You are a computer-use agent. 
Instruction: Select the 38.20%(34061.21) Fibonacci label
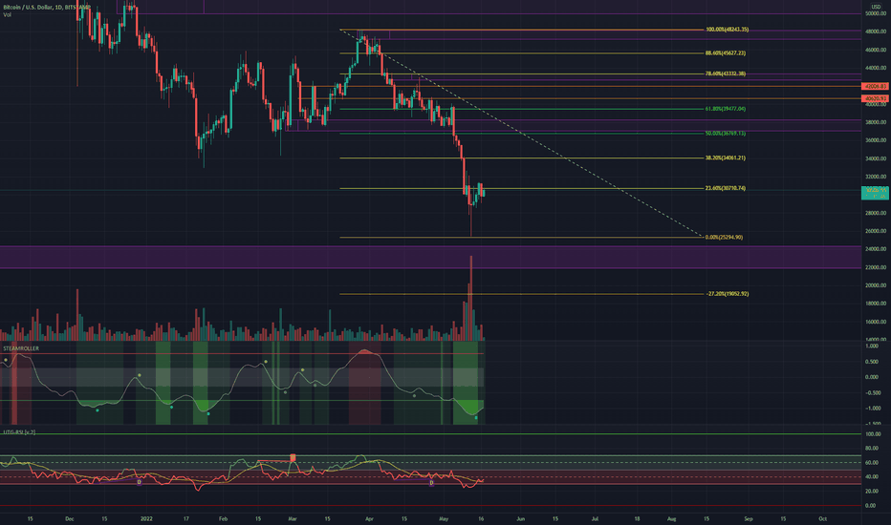point(725,157)
